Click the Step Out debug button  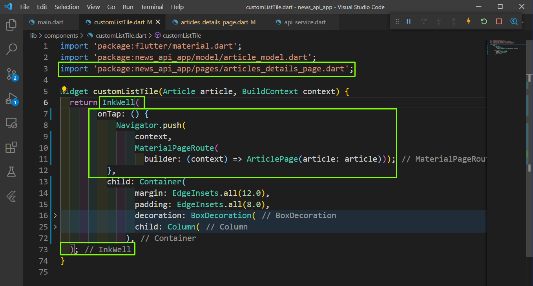[454, 22]
